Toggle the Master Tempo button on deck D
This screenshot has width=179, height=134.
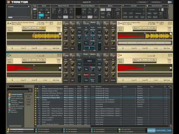120,61
